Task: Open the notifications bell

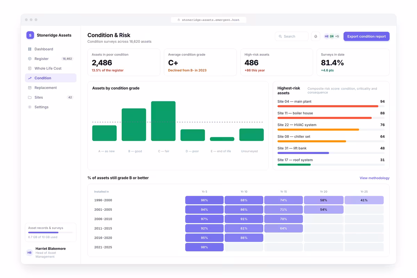Action: (316, 36)
